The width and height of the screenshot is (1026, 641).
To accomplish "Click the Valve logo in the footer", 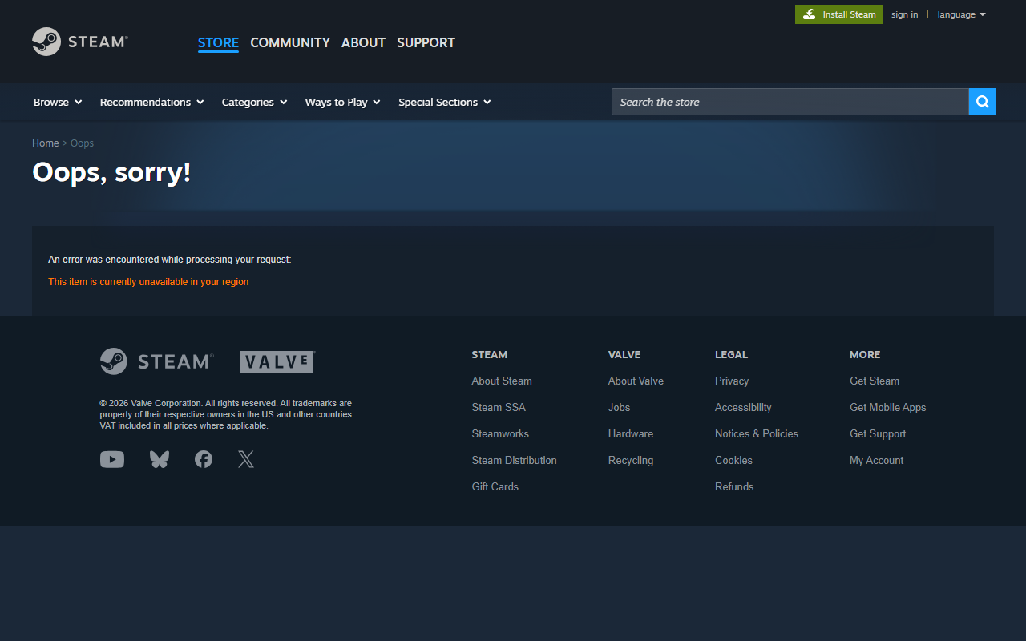I will 277,361.
